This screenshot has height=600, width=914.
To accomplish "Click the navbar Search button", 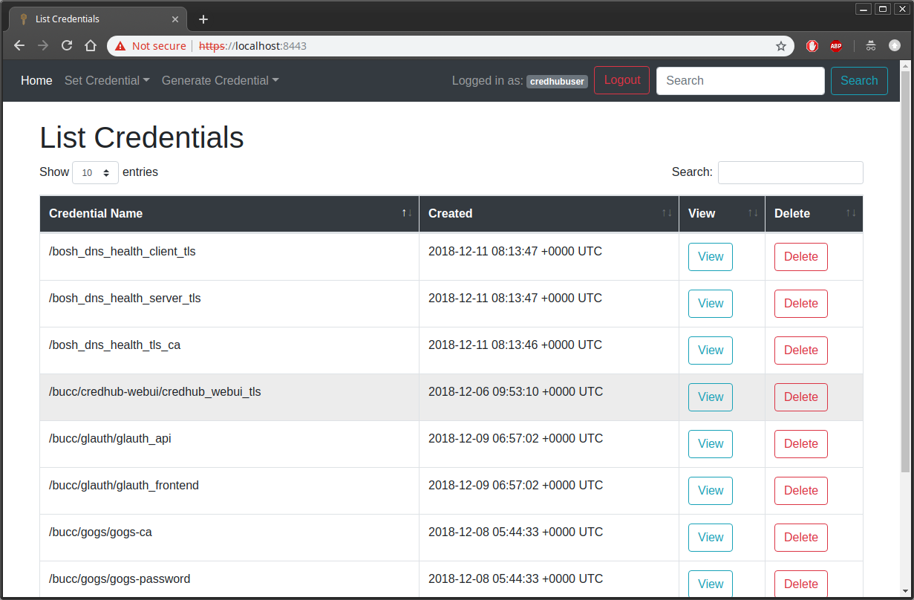I will (x=859, y=81).
